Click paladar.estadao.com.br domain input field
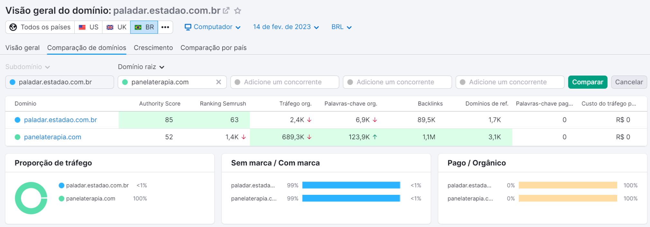Image resolution: width=650 pixels, height=227 pixels. (x=60, y=82)
